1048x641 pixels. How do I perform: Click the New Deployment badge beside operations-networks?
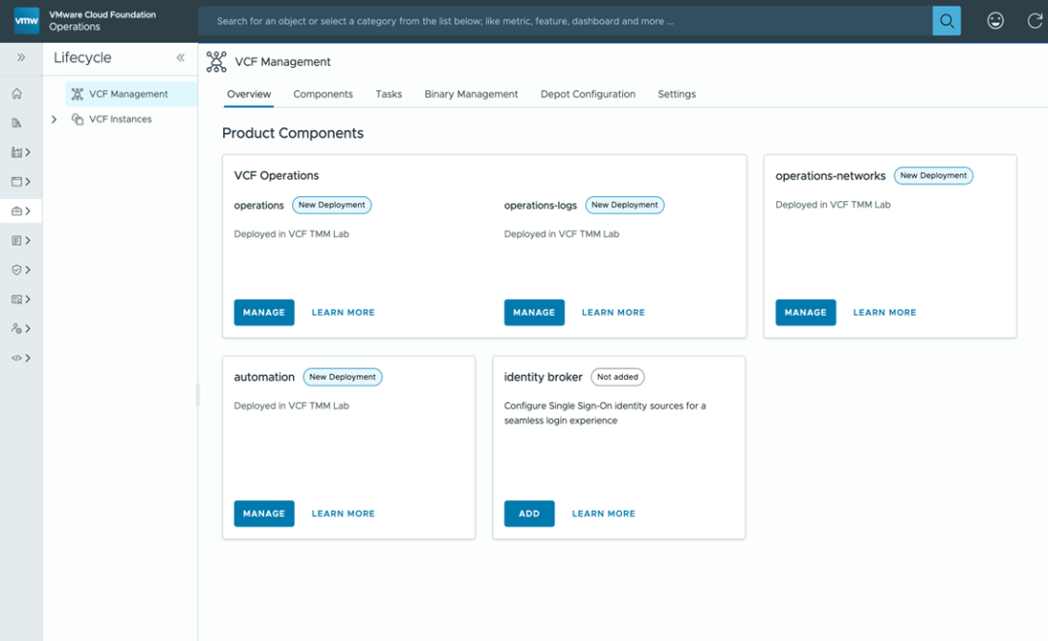(x=933, y=176)
